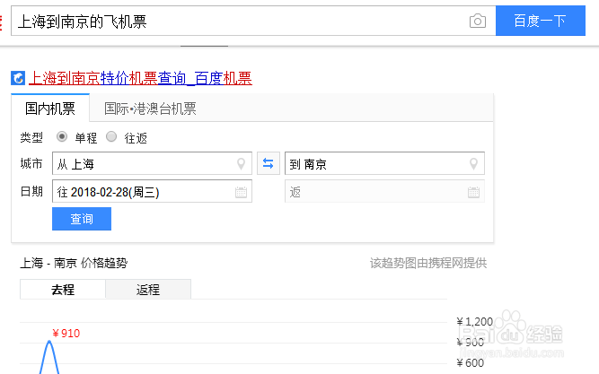Open calendar icon in return date field
This screenshot has width=599, height=374.
(x=473, y=192)
